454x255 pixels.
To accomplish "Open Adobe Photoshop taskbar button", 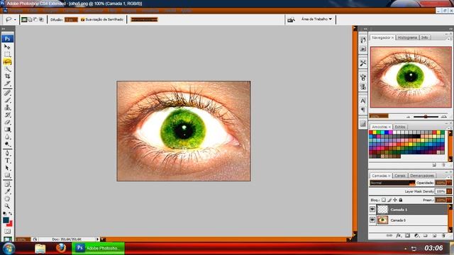I will 98,248.
